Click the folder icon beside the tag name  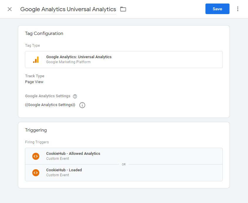pyautogui.click(x=123, y=9)
